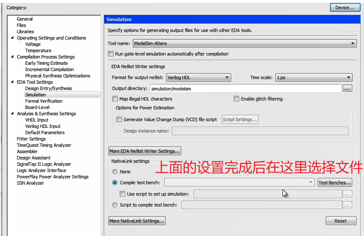Screen dimensions: 364x236
Task: Collapse the Compilation Process Settings node
Action: click(x=12, y=57)
